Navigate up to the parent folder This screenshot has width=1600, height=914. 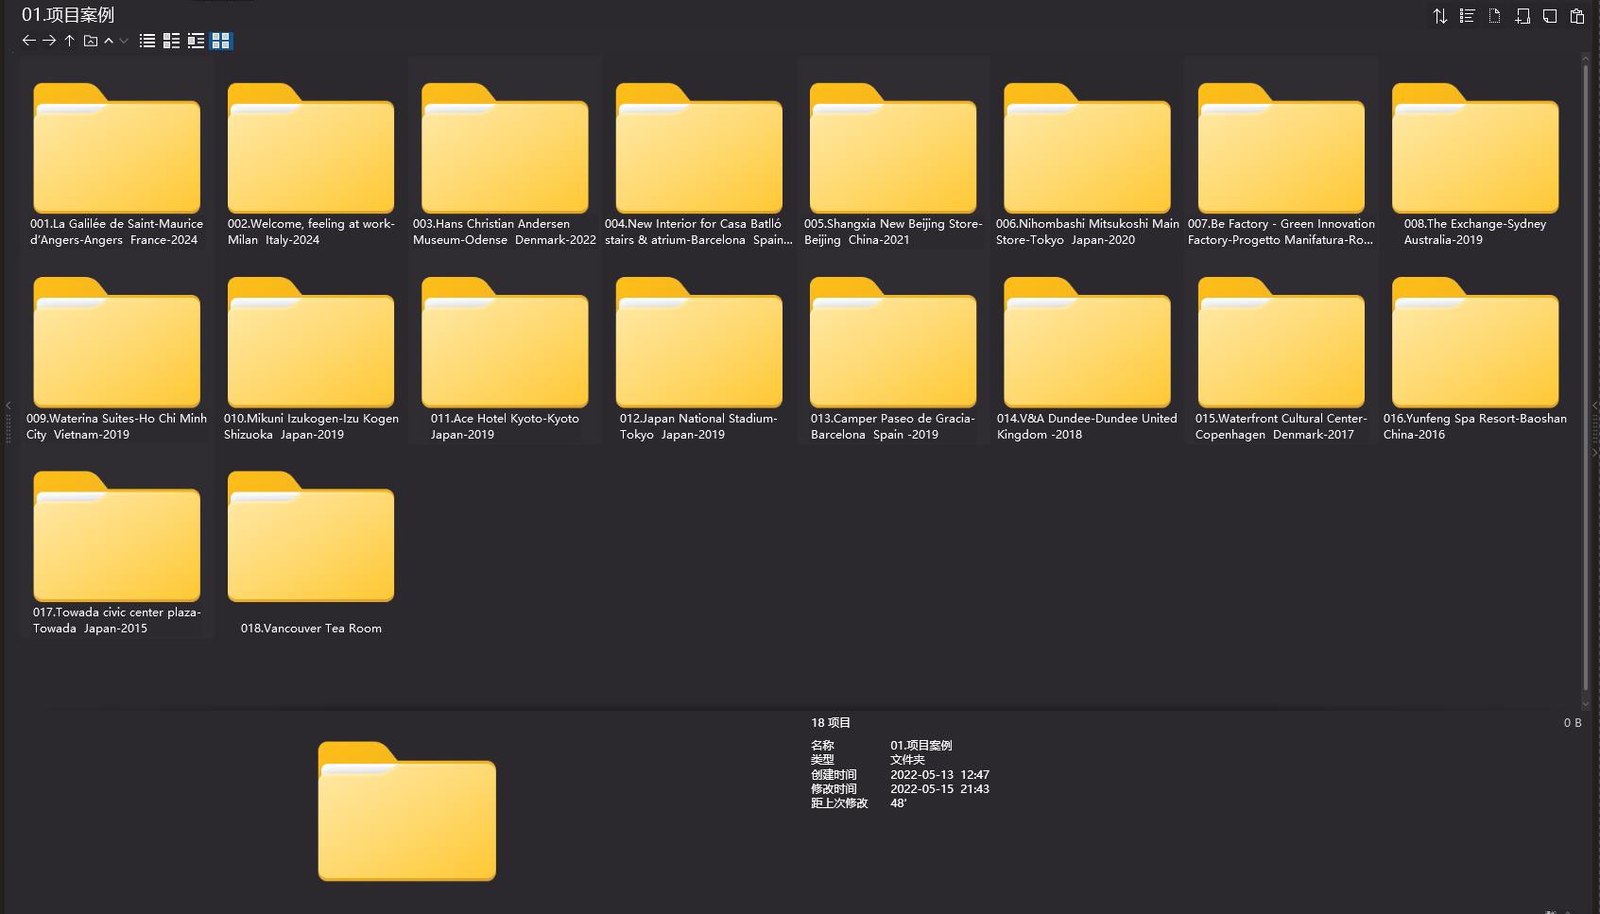click(70, 41)
